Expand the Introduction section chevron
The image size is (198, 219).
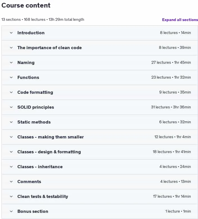pyautogui.click(x=11, y=33)
